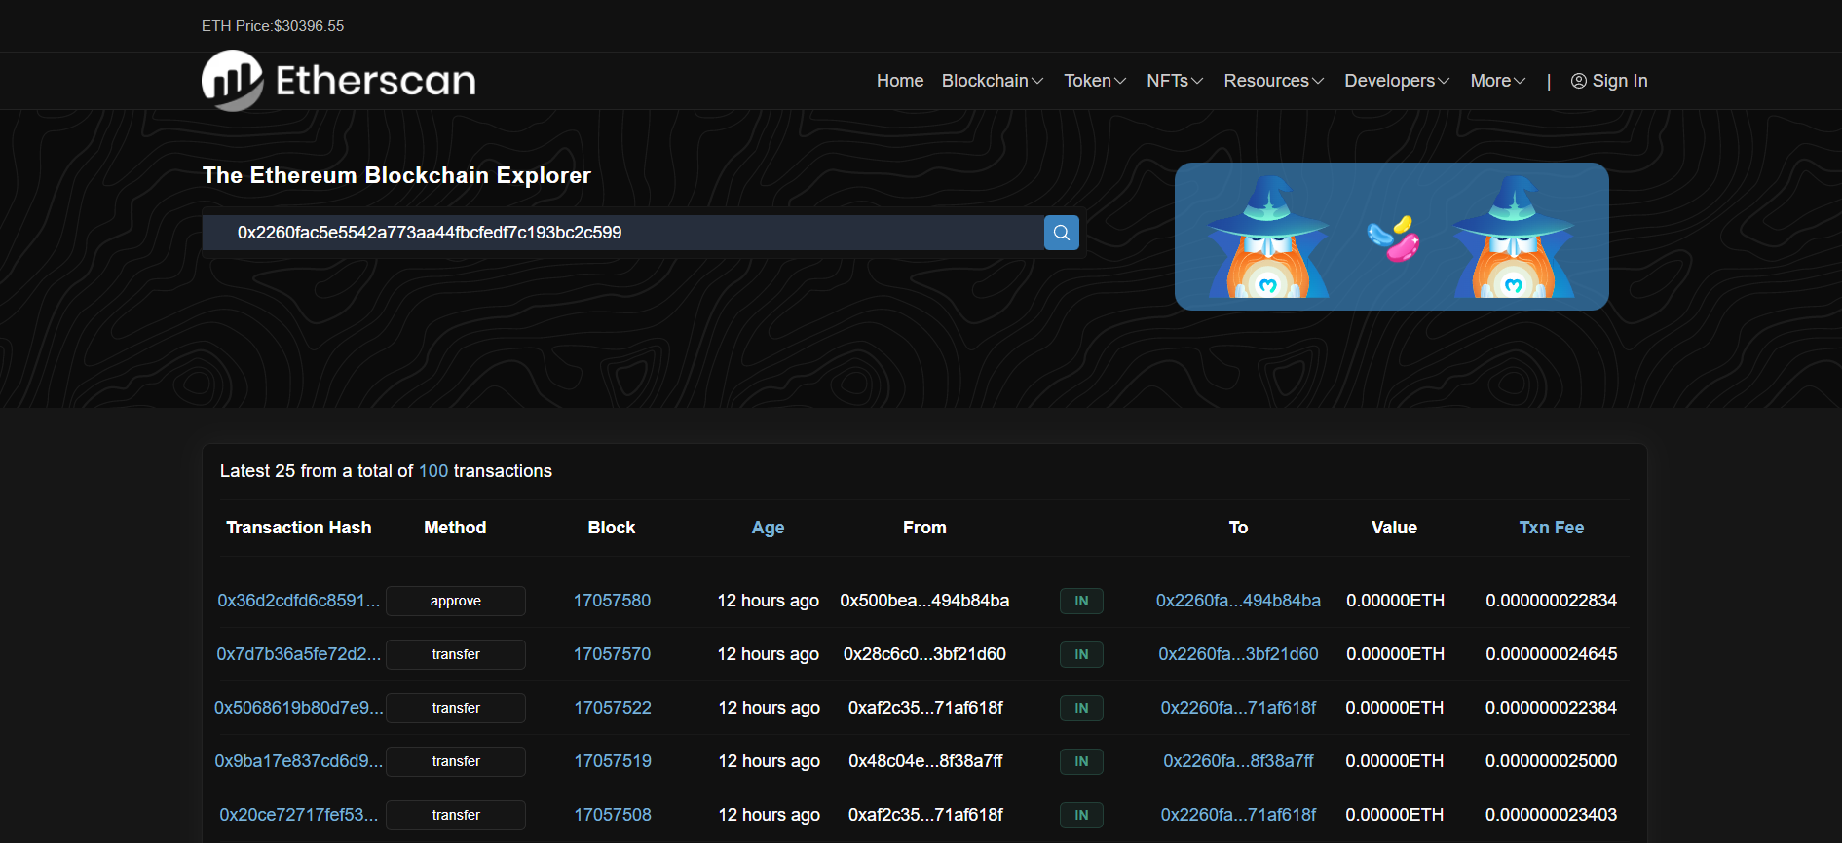Screen dimensions: 1842x843
Task: Toggle the Age column header
Action: pos(768,528)
